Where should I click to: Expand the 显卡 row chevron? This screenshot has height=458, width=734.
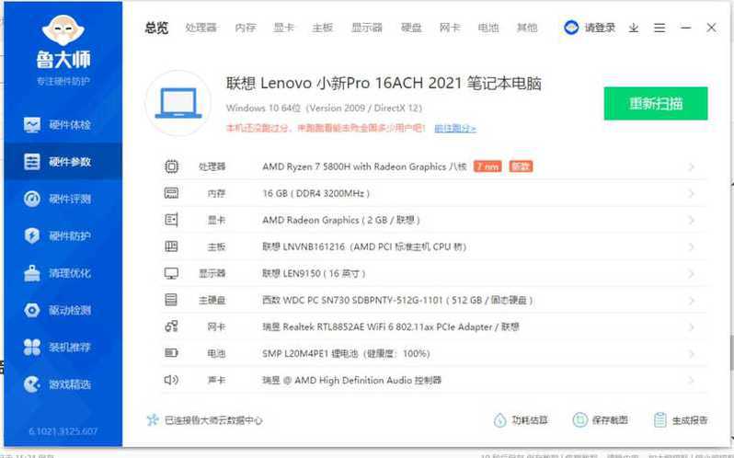tap(692, 221)
